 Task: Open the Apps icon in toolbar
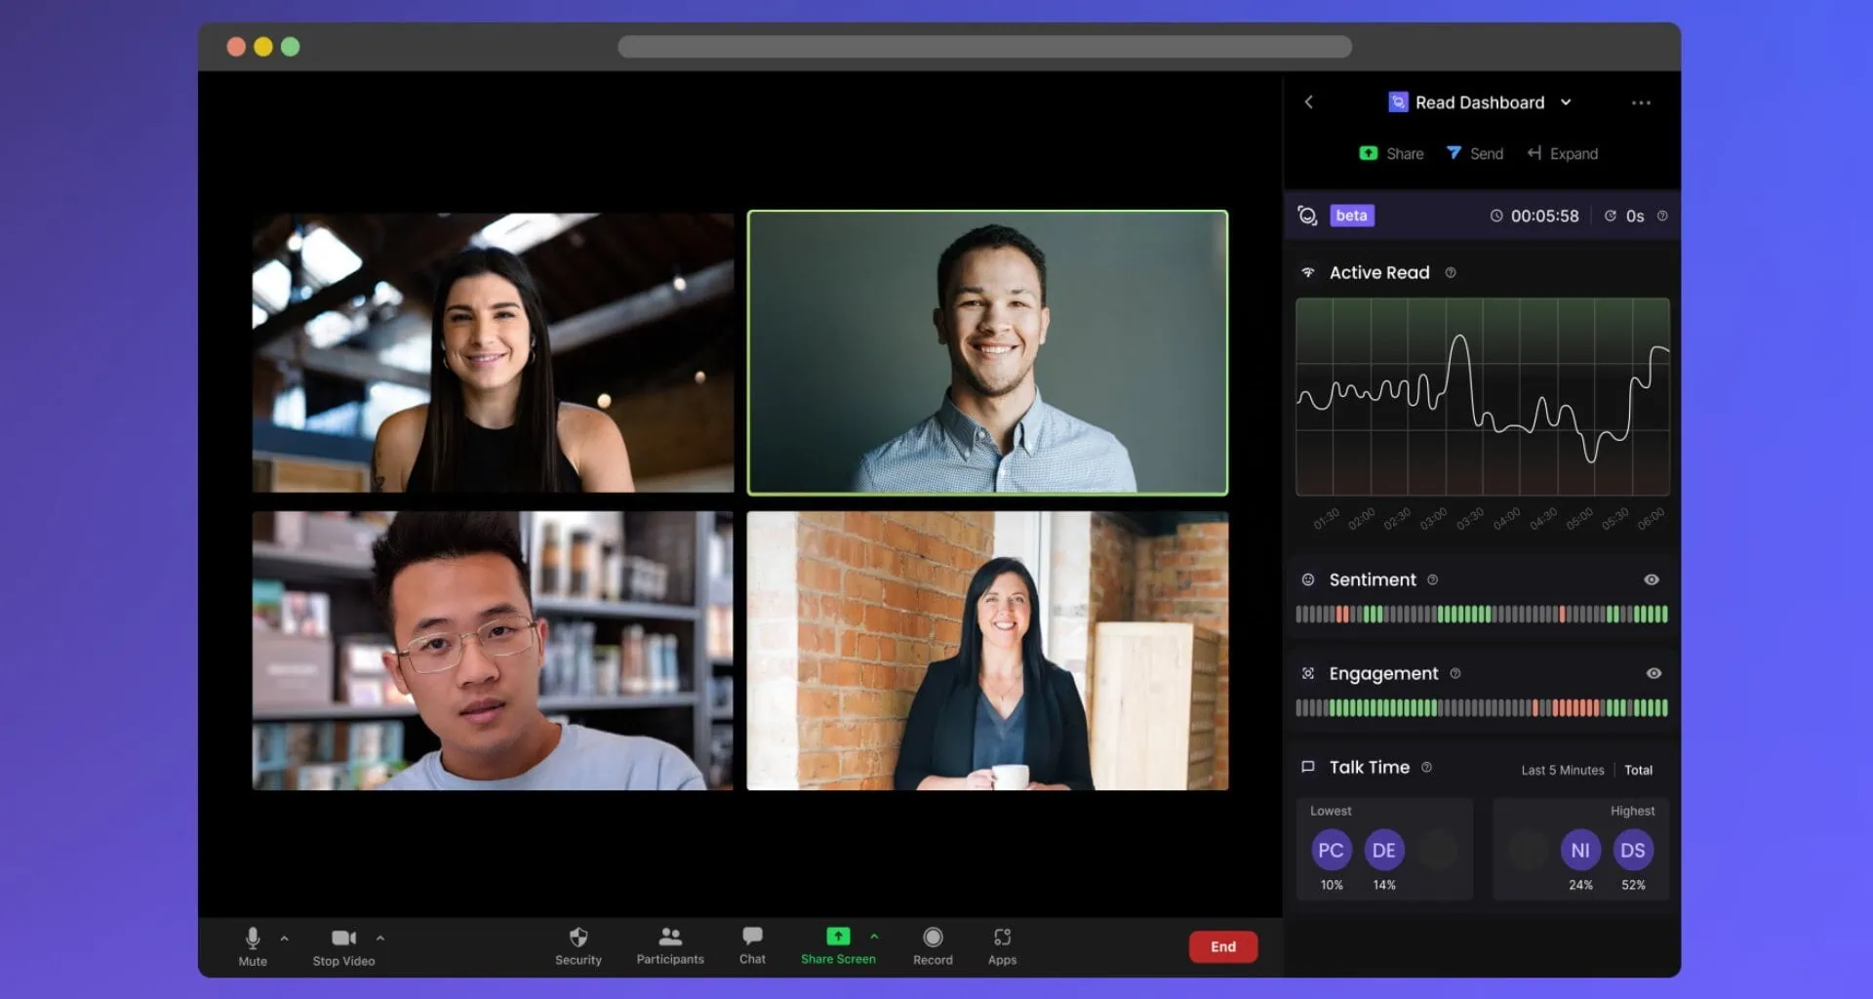point(1002,938)
